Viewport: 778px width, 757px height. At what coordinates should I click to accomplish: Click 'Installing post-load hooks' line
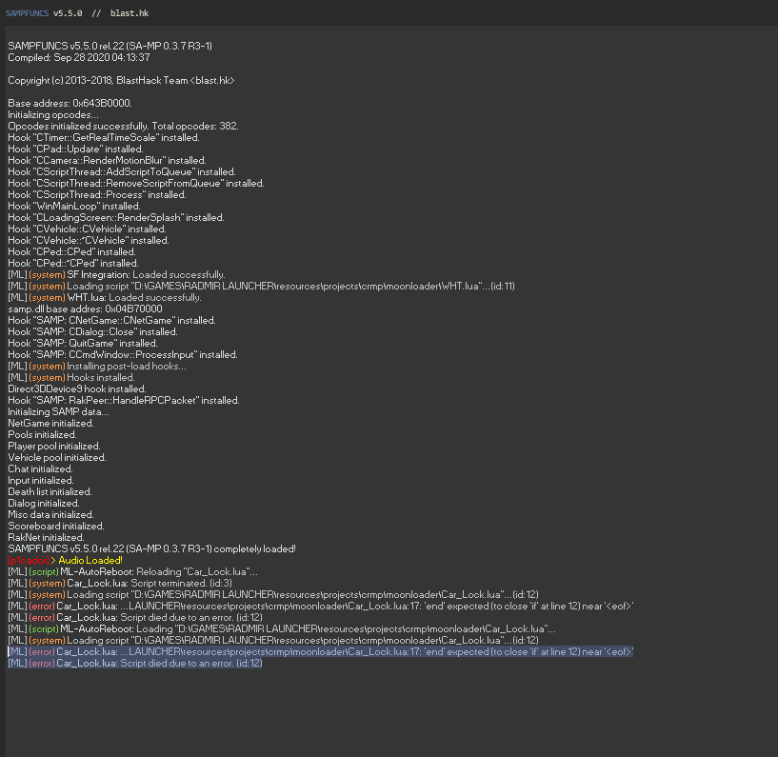[x=97, y=366]
